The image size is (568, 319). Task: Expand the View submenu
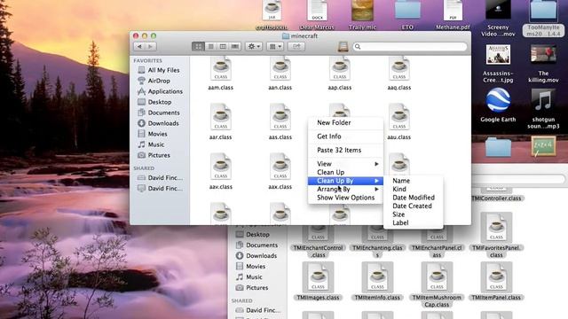coord(345,164)
